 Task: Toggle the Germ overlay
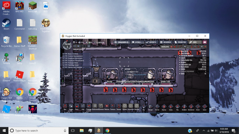(198, 47)
